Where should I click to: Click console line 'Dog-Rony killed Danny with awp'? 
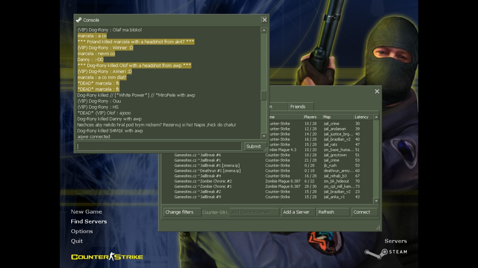(x=109, y=119)
